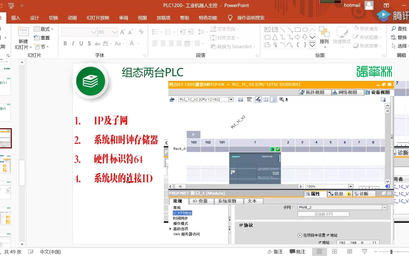Open the Slide Show (幻灯片放映) tab
This screenshot has width=409, height=256.
coord(98,18)
